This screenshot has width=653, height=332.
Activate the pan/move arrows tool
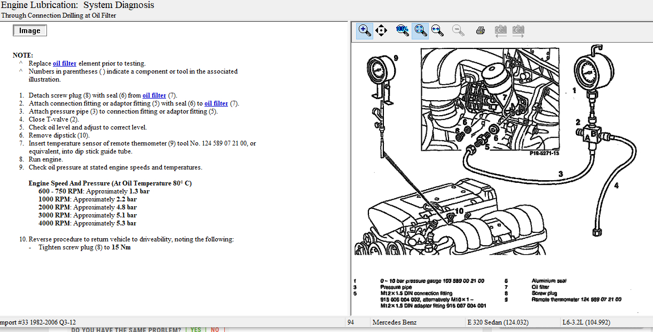[x=381, y=31]
